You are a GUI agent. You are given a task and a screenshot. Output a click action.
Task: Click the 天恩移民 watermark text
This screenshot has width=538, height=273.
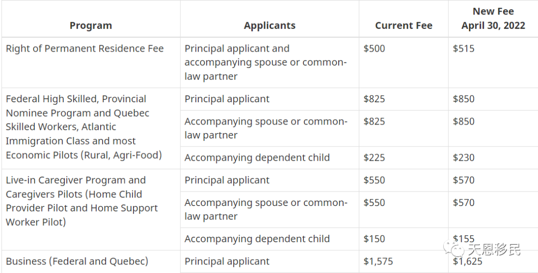(494, 249)
